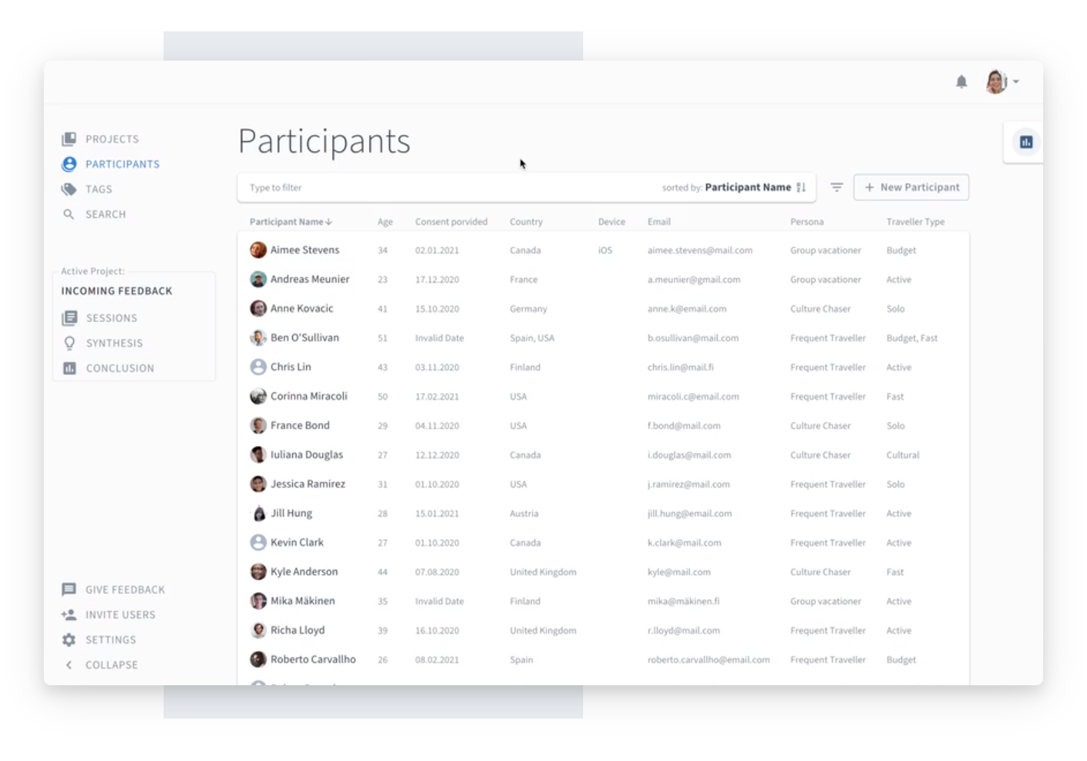Click the Device column header
1087x761 pixels.
[612, 222]
